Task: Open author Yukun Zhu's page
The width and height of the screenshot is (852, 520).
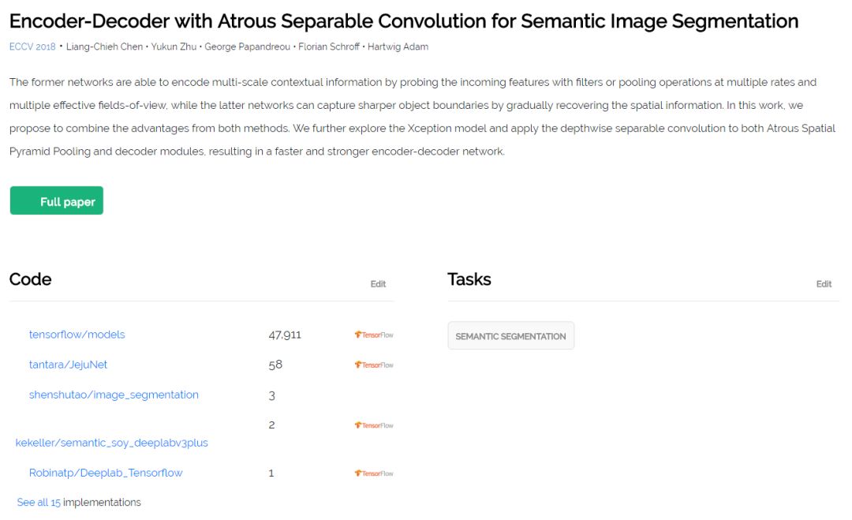Action: [x=174, y=47]
